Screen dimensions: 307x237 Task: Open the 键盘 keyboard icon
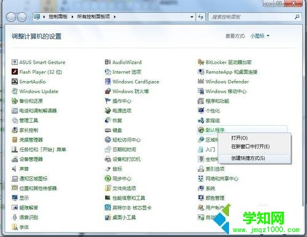[x=107, y=130]
